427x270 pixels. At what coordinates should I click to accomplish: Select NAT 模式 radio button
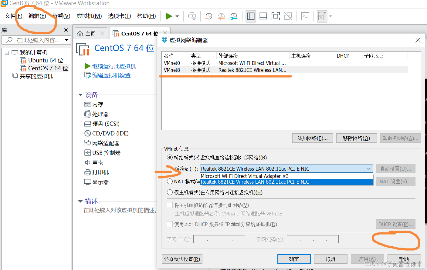[x=170, y=182]
